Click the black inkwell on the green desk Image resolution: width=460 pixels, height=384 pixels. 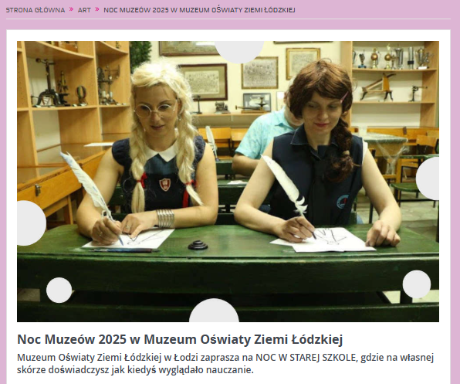(198, 245)
